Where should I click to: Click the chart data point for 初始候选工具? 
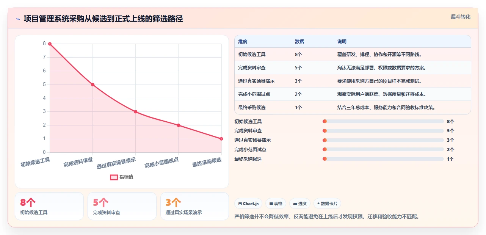tap(50, 44)
